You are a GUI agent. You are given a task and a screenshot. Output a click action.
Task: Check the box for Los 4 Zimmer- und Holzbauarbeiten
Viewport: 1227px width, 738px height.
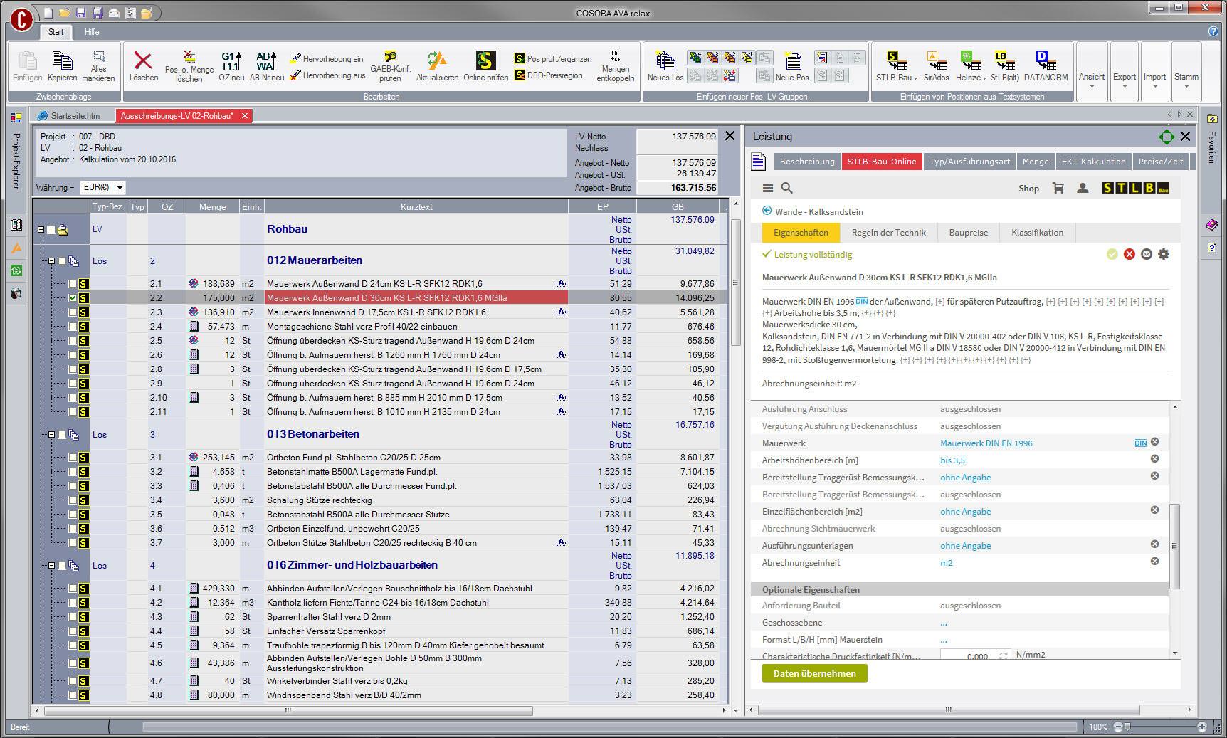click(62, 566)
